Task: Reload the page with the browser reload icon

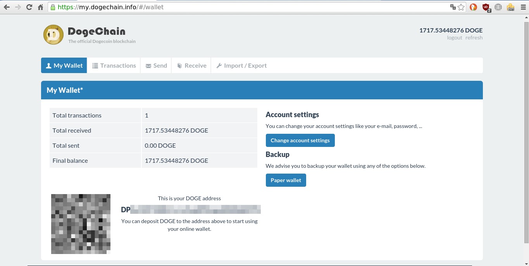Action: tap(29, 7)
